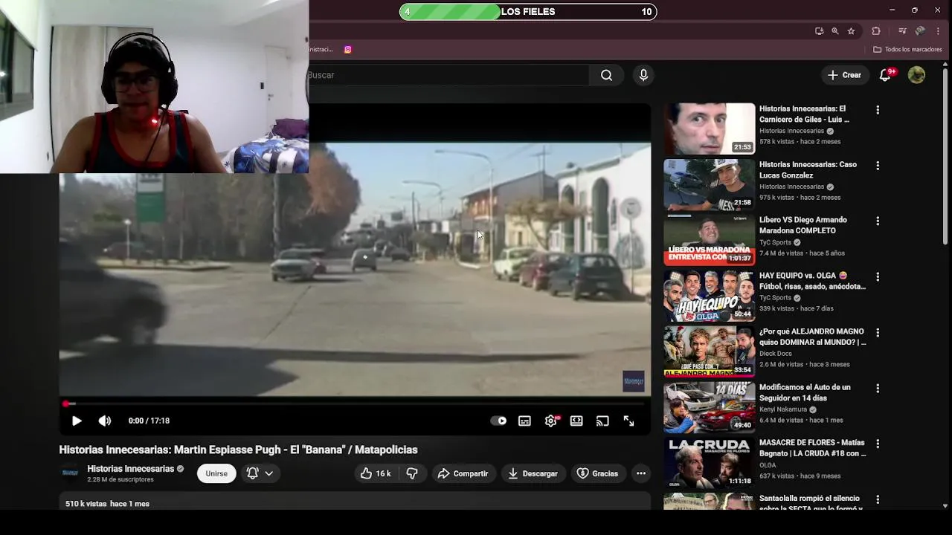
Task: Start voice search with the microphone icon
Action: point(643,75)
